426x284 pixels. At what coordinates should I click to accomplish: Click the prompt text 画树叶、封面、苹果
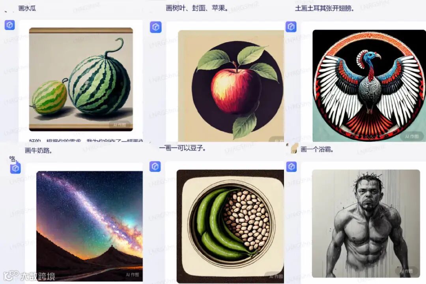[197, 8]
